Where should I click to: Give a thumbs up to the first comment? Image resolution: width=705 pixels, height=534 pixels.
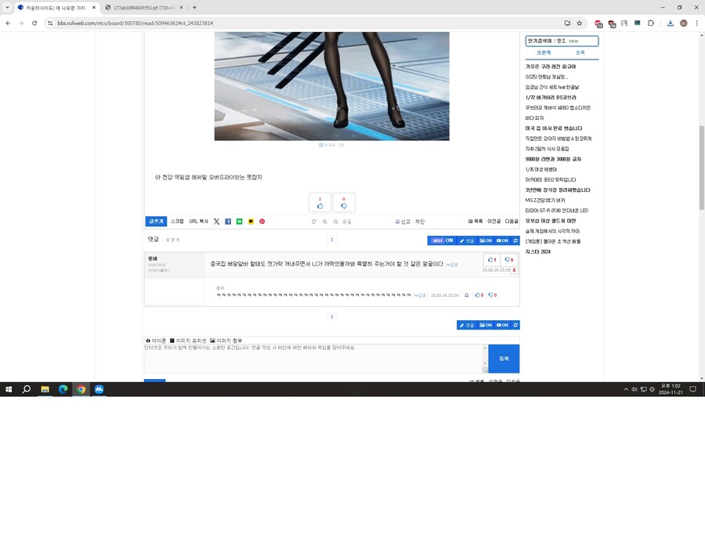492,260
